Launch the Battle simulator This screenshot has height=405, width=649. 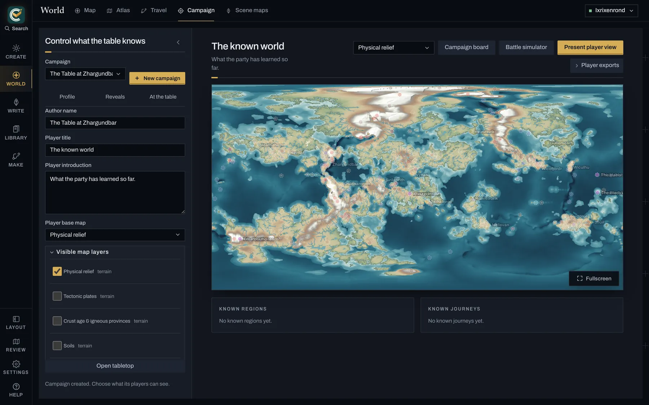[x=526, y=47]
